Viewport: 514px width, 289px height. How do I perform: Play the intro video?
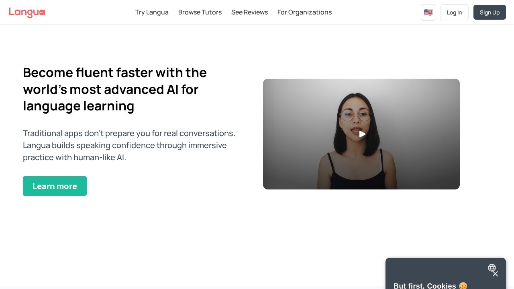(362, 134)
